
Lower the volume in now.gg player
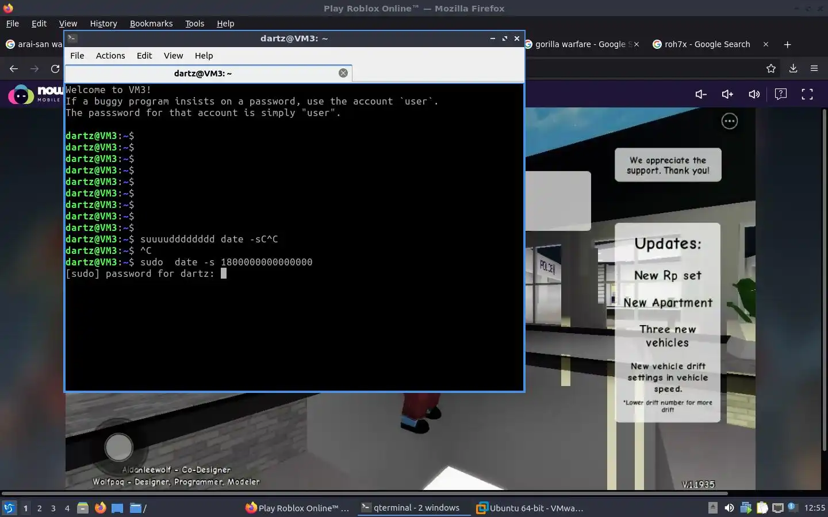(x=701, y=94)
